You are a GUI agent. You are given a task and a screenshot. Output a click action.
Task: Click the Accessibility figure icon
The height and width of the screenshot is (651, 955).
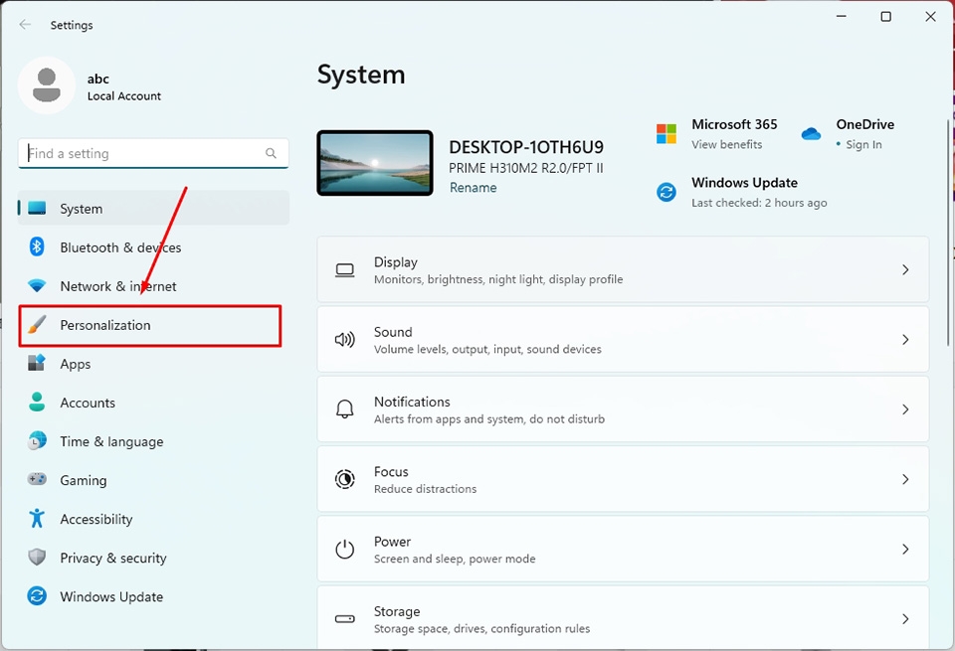[x=37, y=519]
